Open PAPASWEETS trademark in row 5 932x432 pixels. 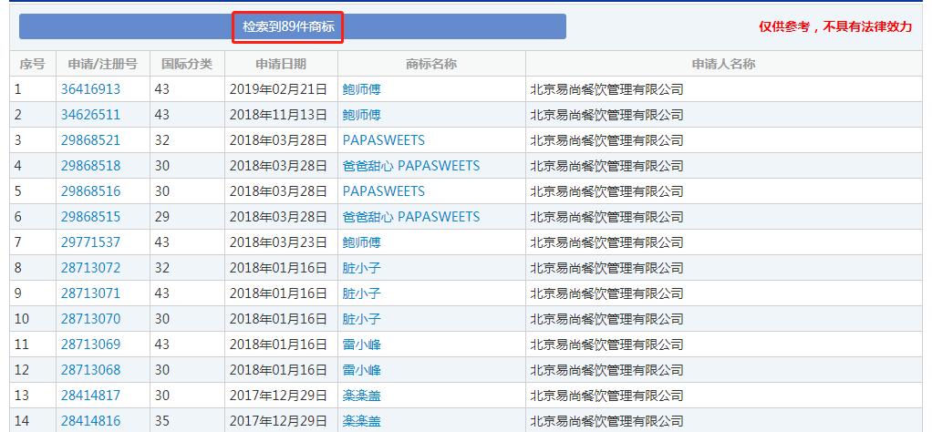(x=383, y=191)
